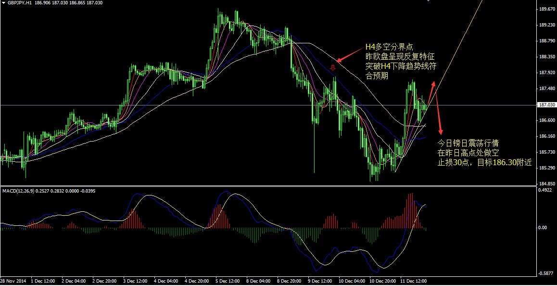Click the 3 Dec 12:00 time label
This screenshot has height=286, width=557.
135,281
